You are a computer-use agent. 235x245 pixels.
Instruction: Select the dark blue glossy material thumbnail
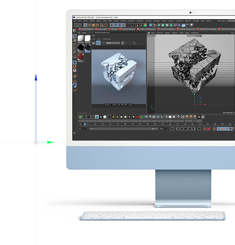coord(88,47)
